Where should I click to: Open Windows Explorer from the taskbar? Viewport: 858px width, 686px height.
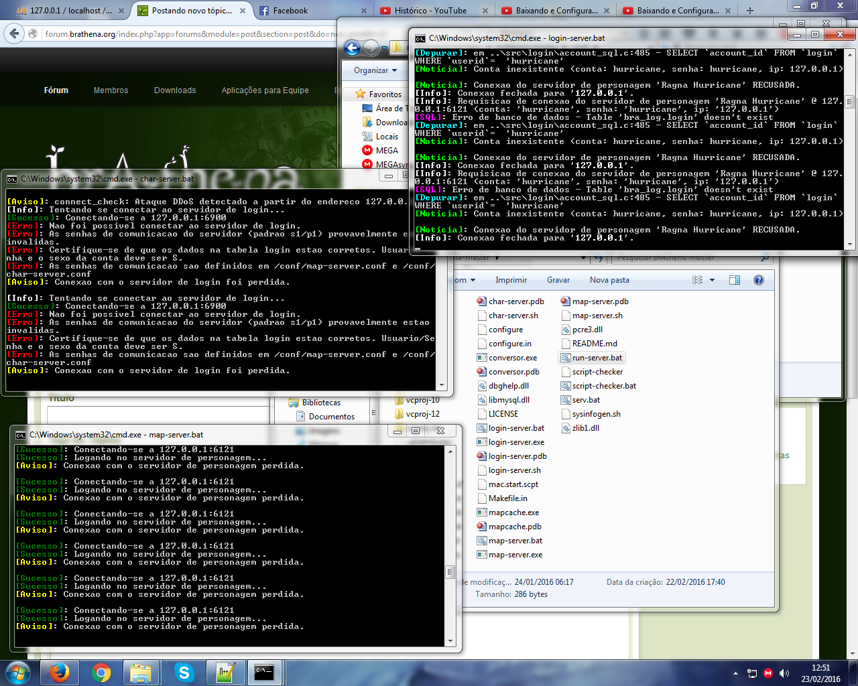[x=141, y=673]
